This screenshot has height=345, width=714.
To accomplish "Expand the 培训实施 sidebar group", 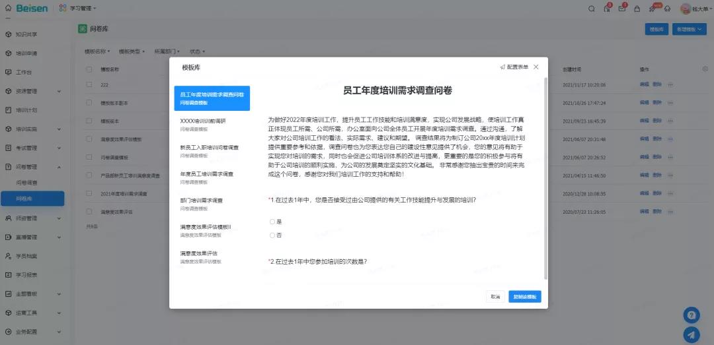I will pyautogui.click(x=59, y=129).
